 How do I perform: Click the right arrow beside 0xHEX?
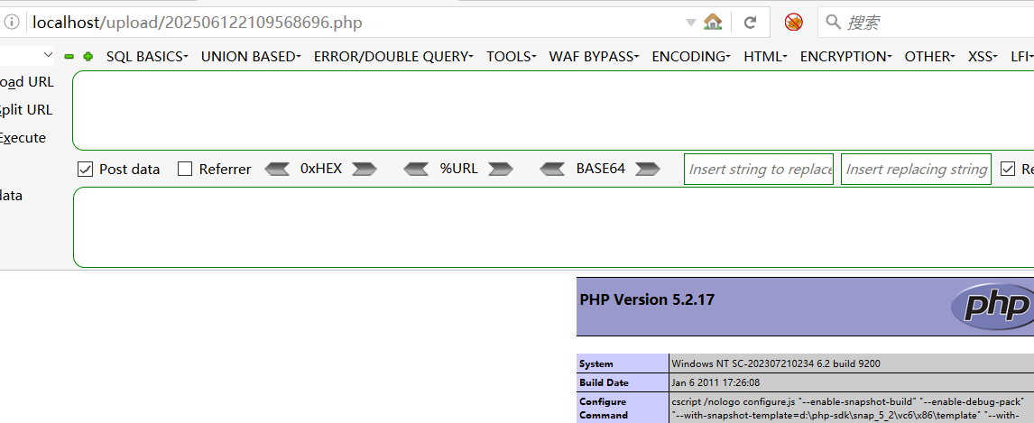coord(364,170)
